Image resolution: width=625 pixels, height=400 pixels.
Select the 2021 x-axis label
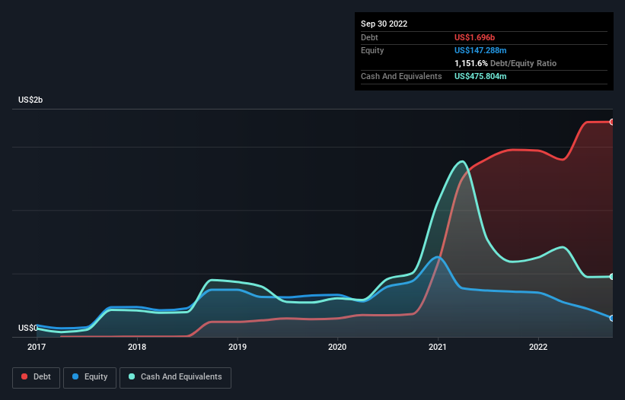pos(438,347)
